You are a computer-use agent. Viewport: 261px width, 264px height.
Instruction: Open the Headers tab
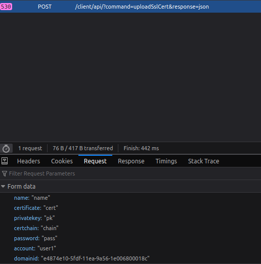(x=29, y=161)
